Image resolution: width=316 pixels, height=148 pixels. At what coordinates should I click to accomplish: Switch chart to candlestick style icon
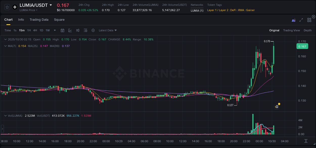78,30
